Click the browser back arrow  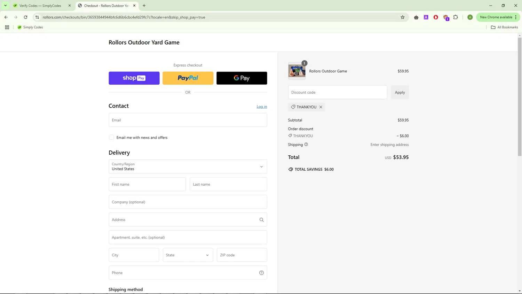(6, 17)
